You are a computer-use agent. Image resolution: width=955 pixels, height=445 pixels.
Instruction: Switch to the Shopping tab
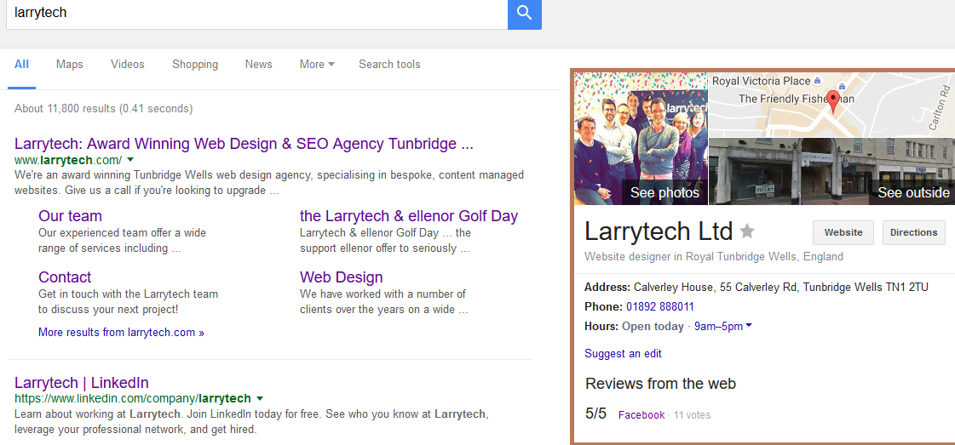tap(195, 64)
